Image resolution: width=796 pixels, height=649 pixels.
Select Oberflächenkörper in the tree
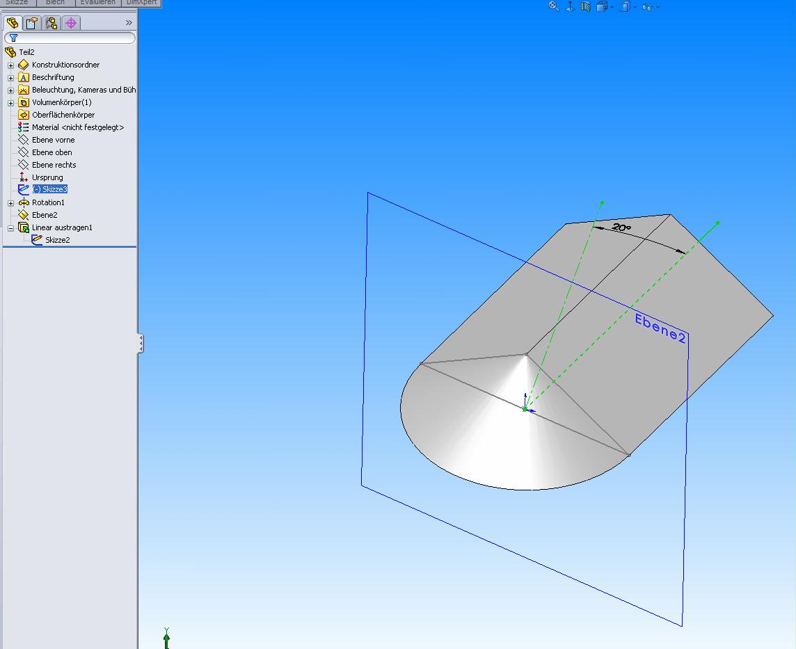(x=63, y=115)
